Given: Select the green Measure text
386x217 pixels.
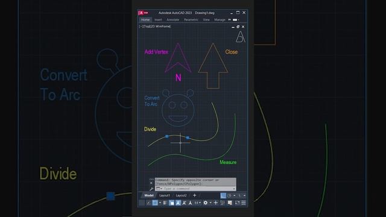Looking at the screenshot, I should click(228, 162).
